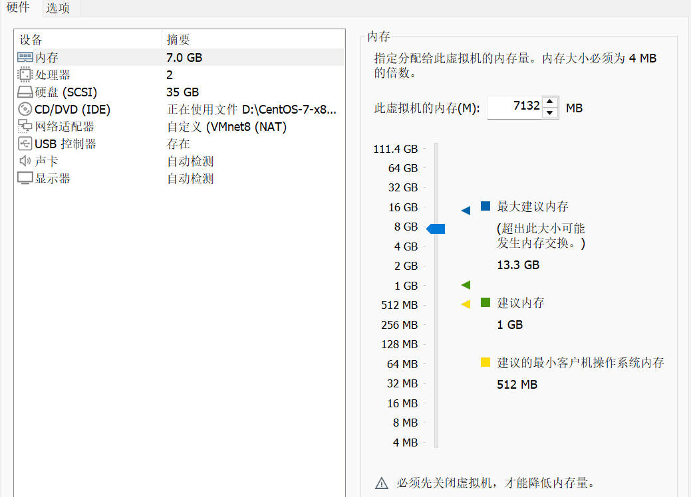Increase memory with the up spinner arrow
691x497 pixels.
[549, 102]
